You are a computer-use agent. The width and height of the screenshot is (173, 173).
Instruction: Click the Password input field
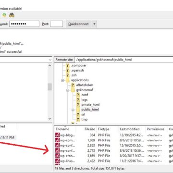24,24
